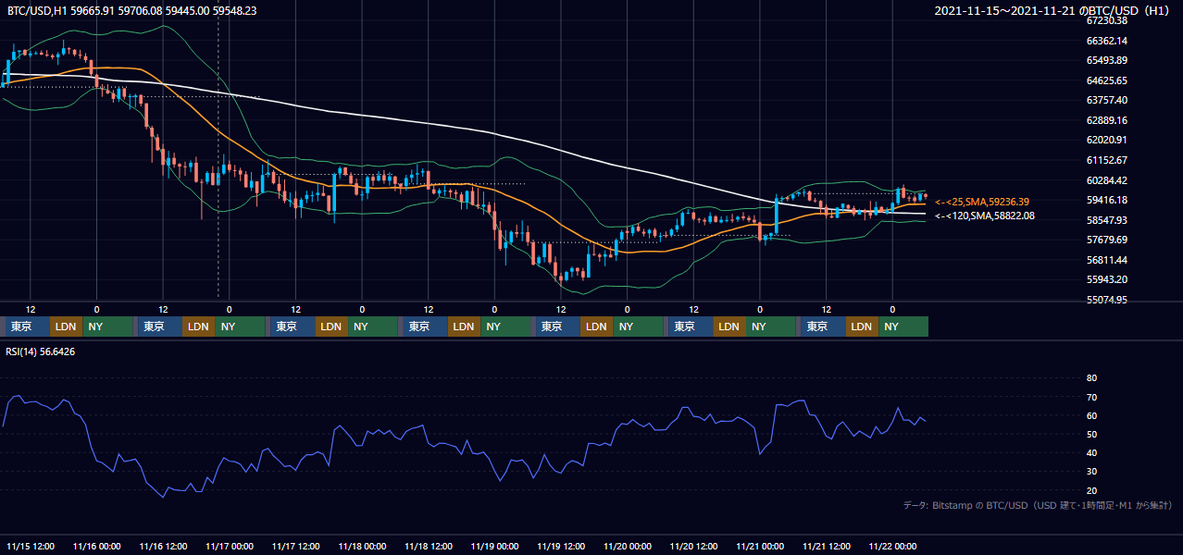Click date label 11/18 12:00

coord(429,546)
